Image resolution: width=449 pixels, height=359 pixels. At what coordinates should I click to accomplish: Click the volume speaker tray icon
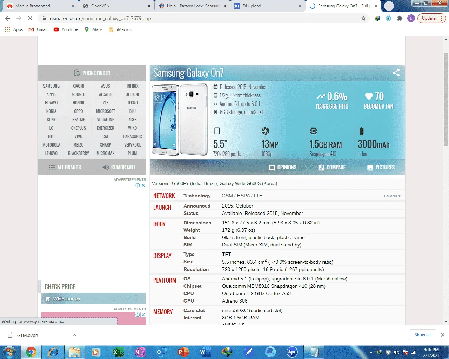(x=397, y=352)
